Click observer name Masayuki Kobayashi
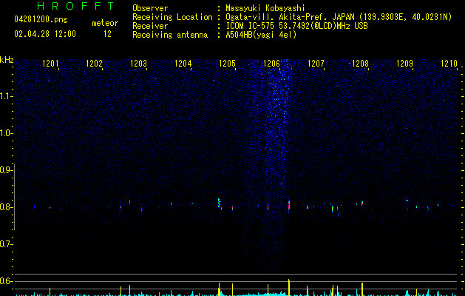465x296 pixels. pyautogui.click(x=265, y=8)
